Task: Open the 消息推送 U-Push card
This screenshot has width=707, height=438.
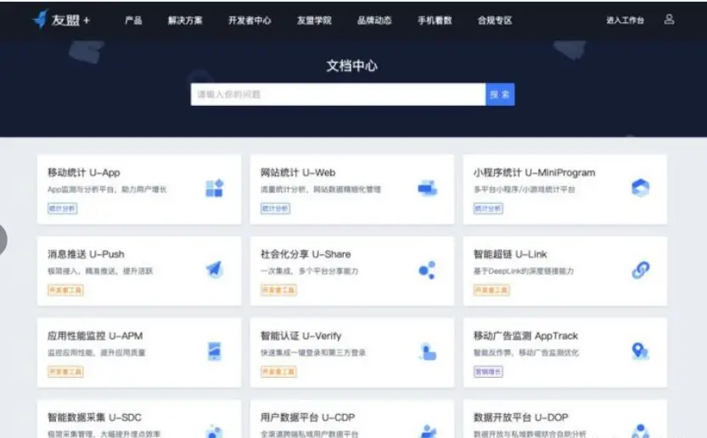Action: (139, 271)
